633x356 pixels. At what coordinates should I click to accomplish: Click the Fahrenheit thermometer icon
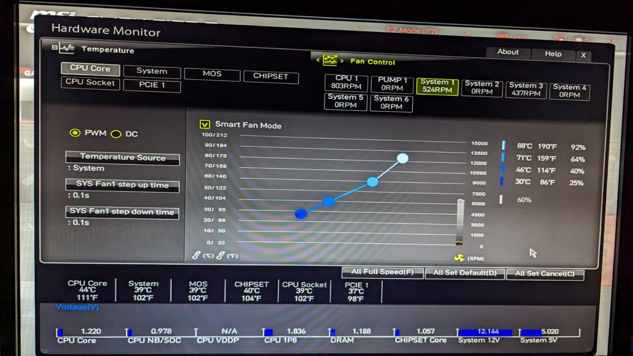[x=220, y=256]
